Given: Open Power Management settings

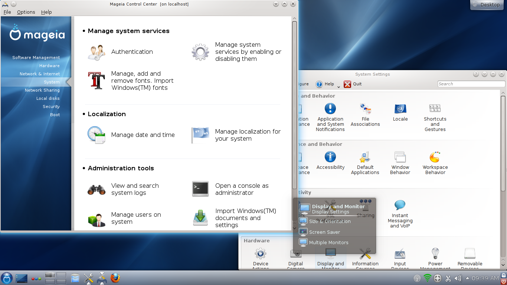Looking at the screenshot, I should tap(435, 258).
